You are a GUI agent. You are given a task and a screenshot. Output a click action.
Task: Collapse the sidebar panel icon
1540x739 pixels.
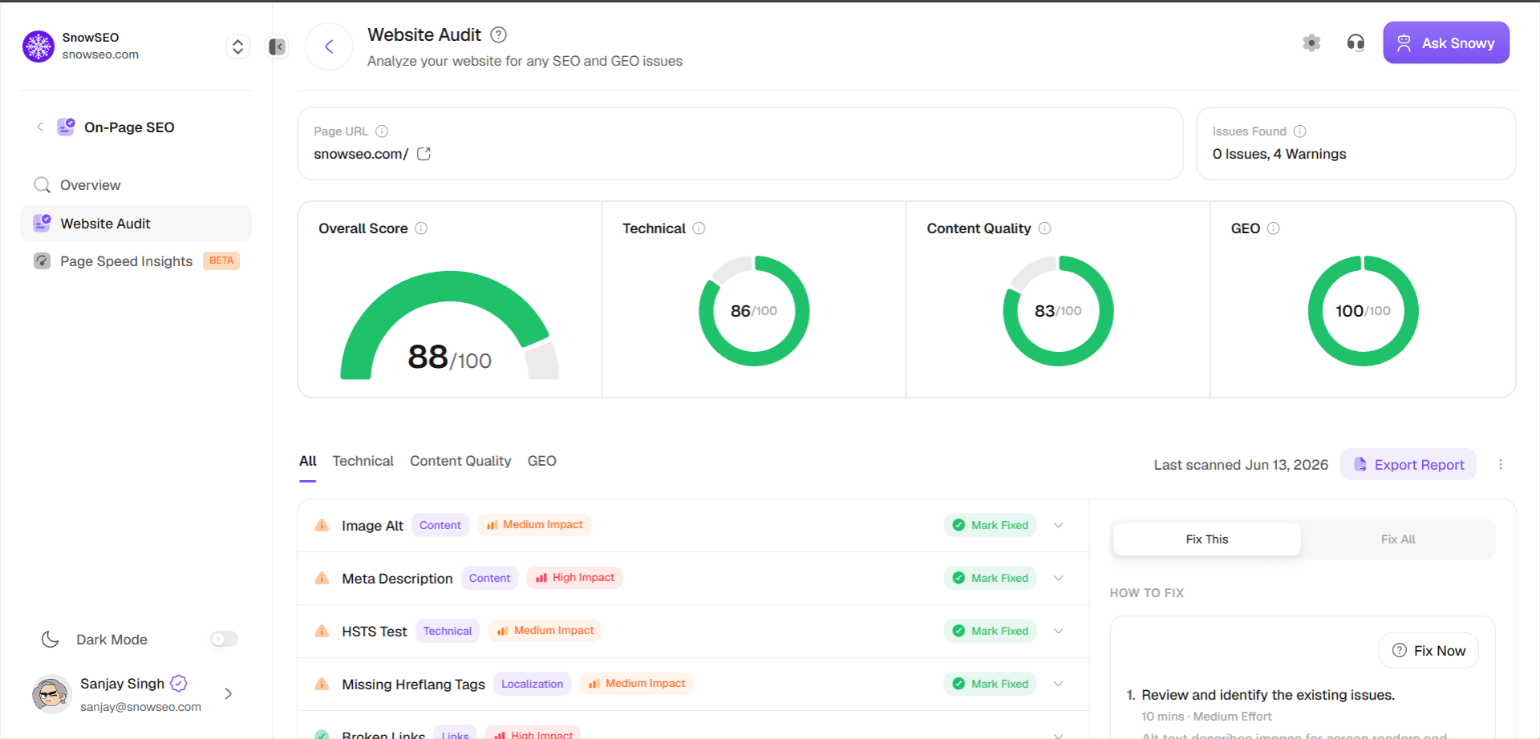tap(277, 46)
